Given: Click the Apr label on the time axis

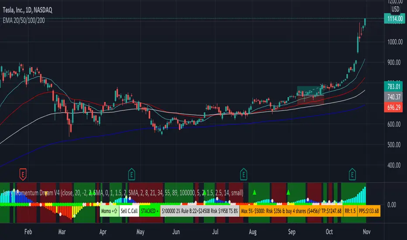Looking at the screenshot, I should [103, 232].
